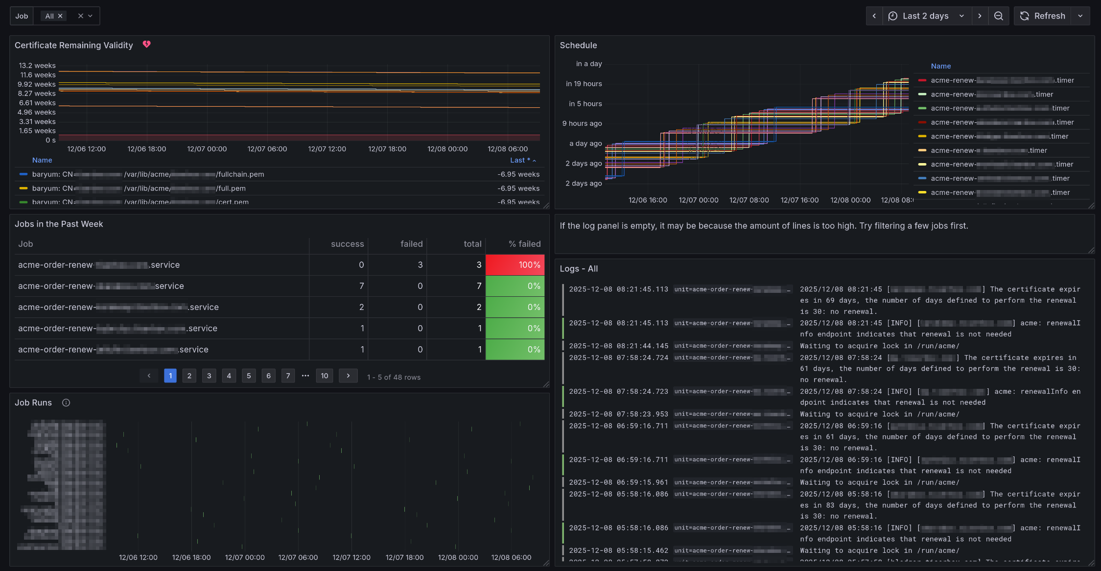
Task: Open the Logs - All panel title menu
Action: pyautogui.click(x=579, y=268)
